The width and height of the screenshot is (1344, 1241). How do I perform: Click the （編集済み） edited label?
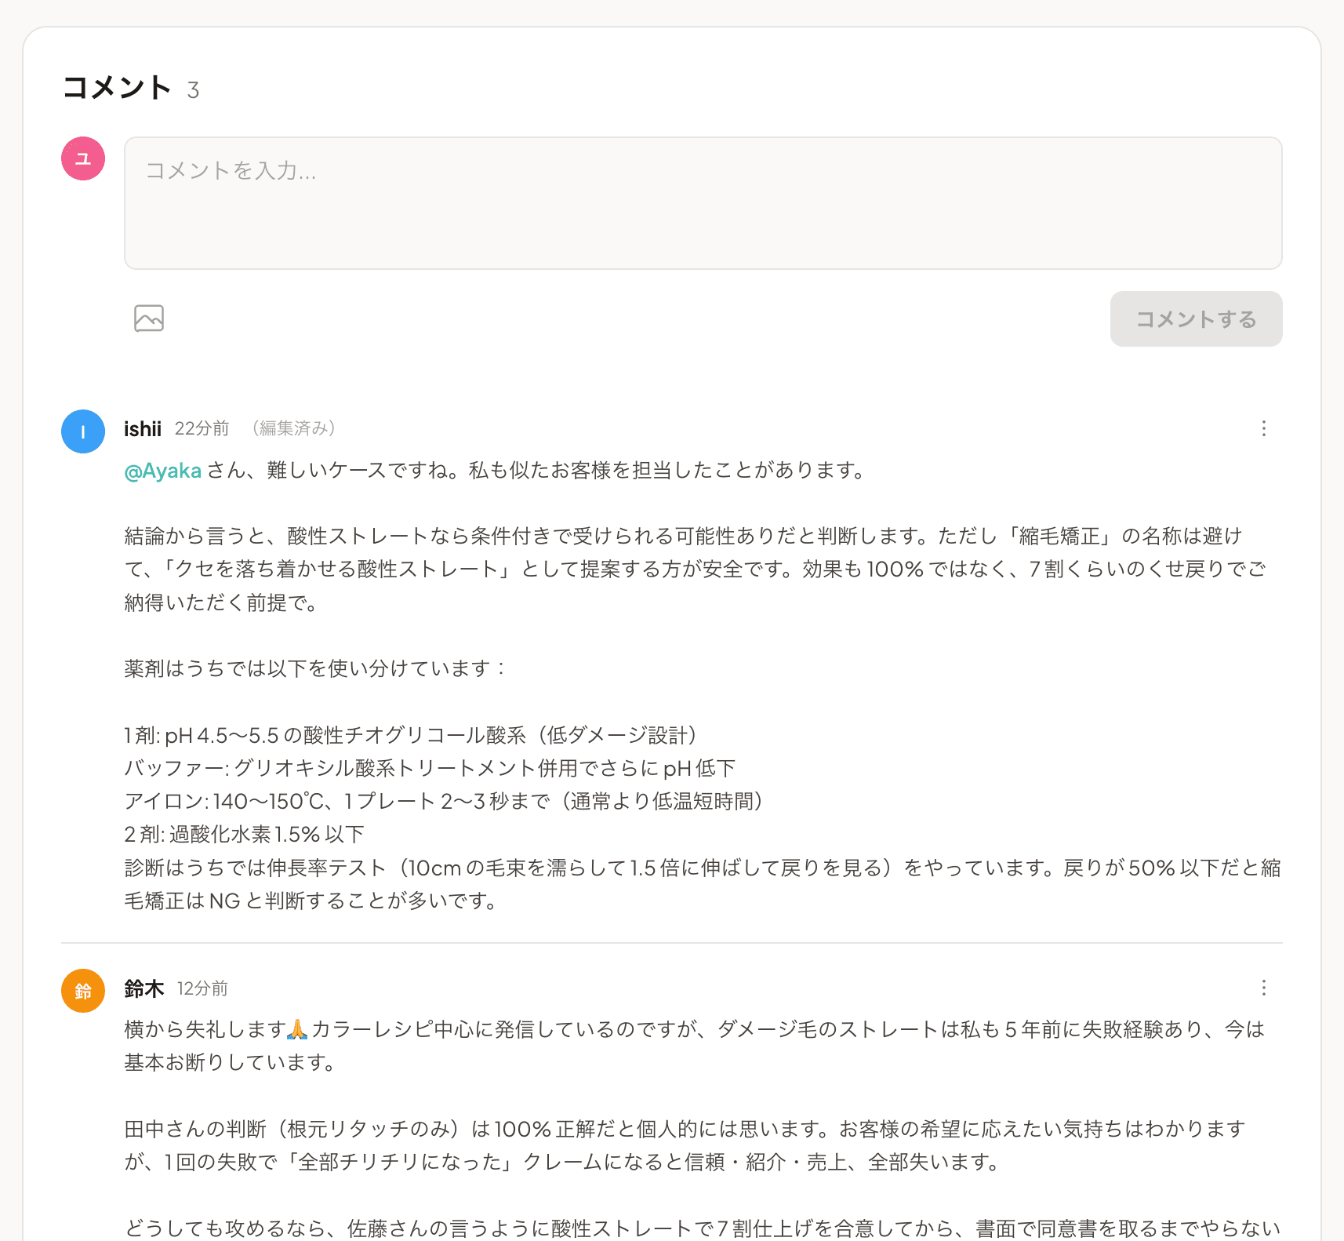pyautogui.click(x=292, y=428)
